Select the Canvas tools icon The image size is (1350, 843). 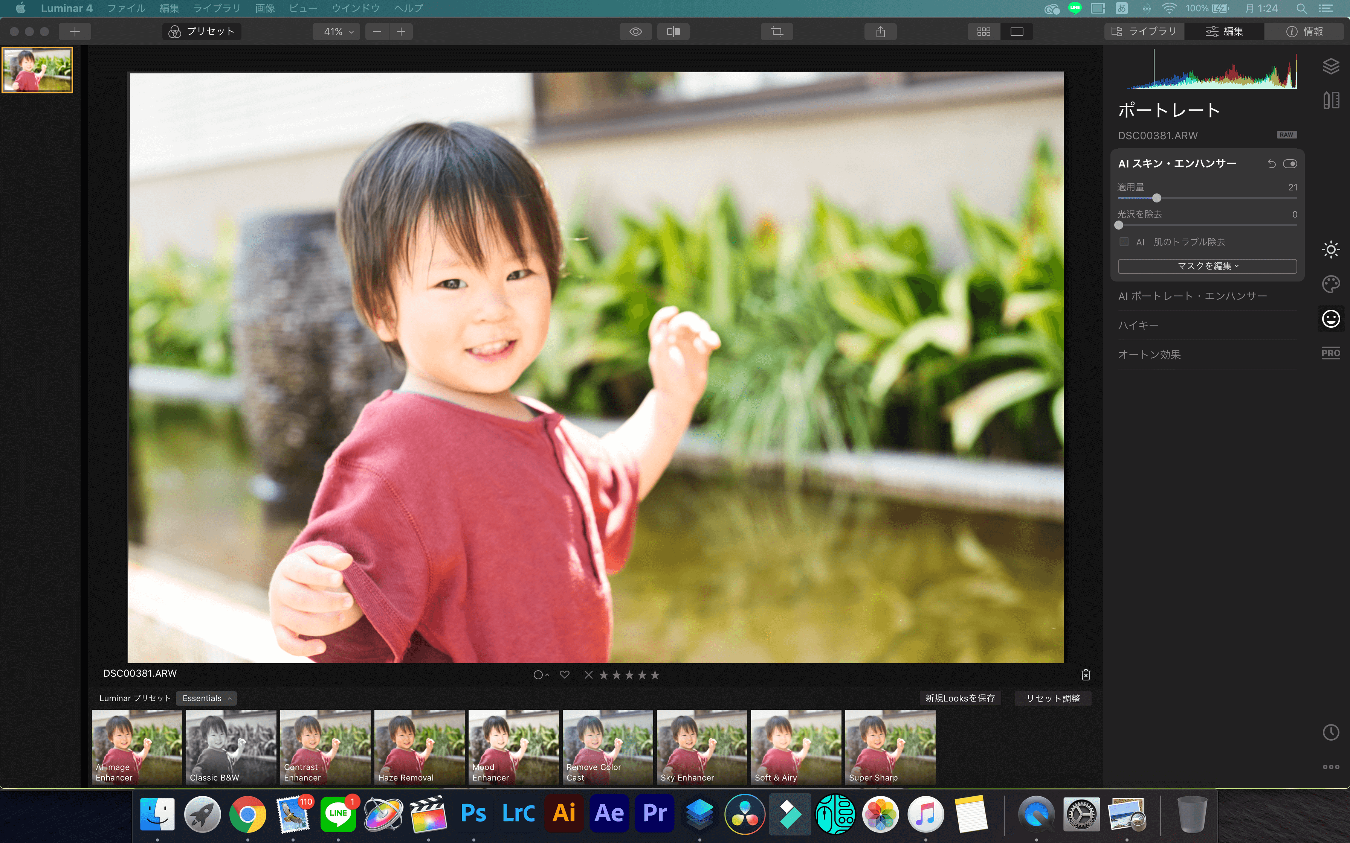click(1330, 100)
